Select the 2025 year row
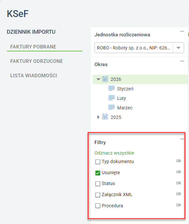 pos(116,117)
